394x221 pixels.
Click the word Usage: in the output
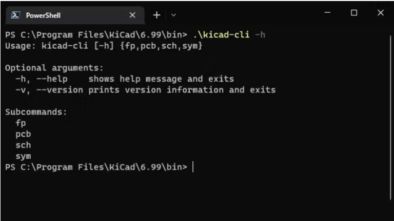tap(19, 46)
